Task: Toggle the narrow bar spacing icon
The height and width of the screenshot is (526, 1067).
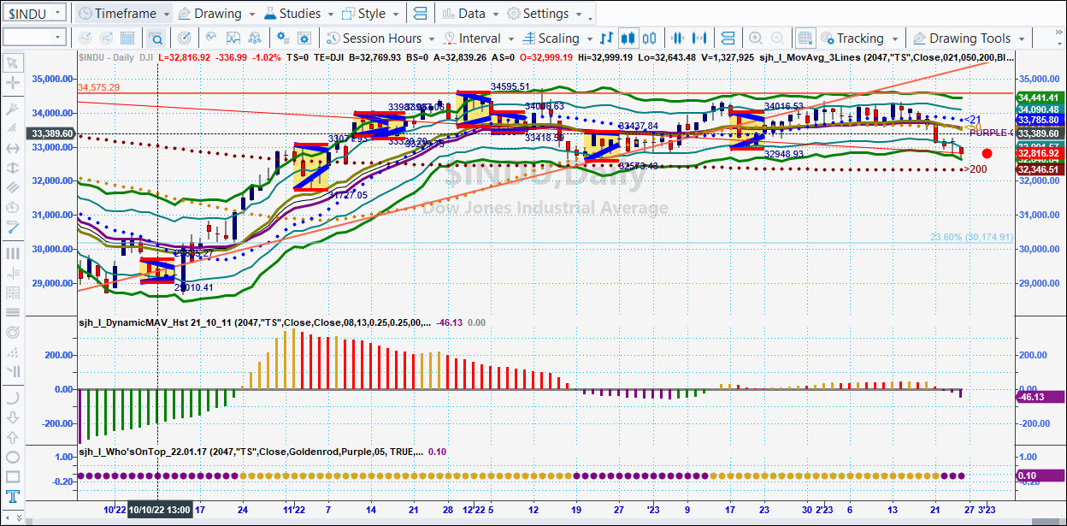Action: [679, 38]
